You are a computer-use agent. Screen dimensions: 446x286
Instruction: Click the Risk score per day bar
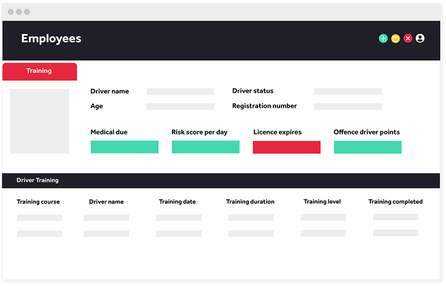point(206,147)
